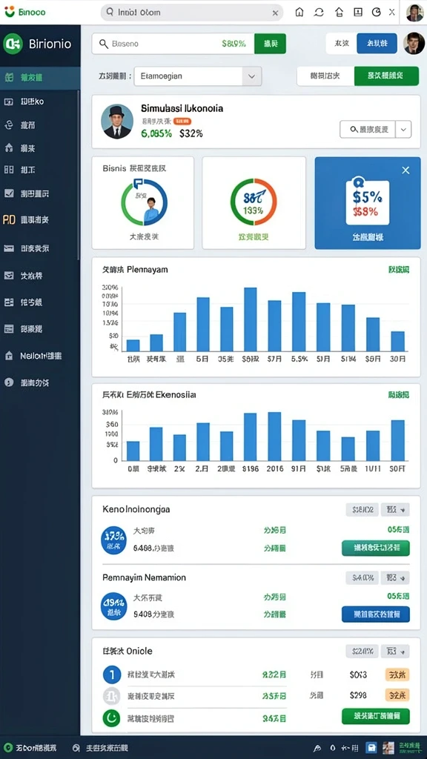Image resolution: width=427 pixels, height=759 pixels.
Task: Click the PD sidebar icon
Action: 9,219
